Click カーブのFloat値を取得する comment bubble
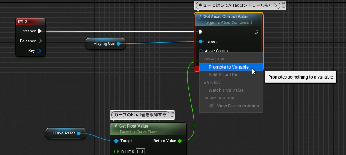This screenshot has width=346, height=155. click(140, 114)
